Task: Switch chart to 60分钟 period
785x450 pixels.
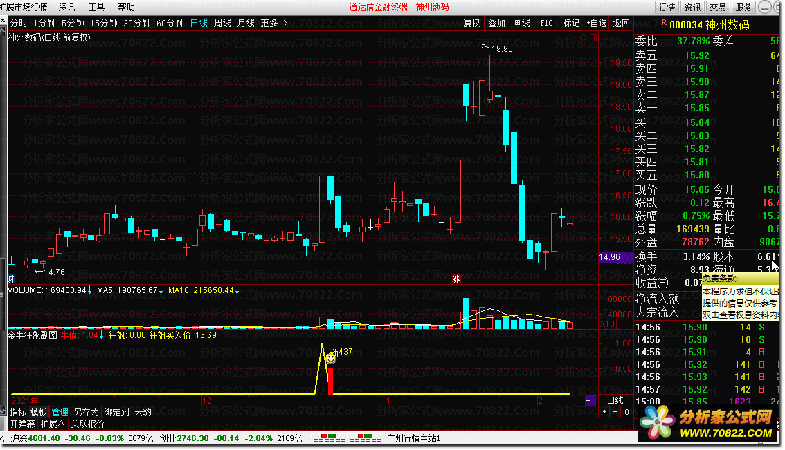Action: click(170, 23)
